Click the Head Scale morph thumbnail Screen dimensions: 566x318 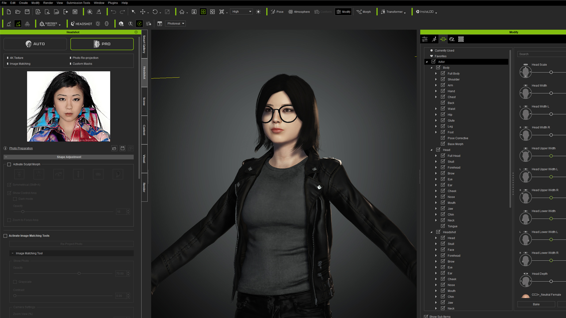[x=525, y=71]
